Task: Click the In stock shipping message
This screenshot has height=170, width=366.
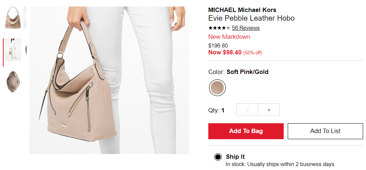Action: tap(280, 165)
